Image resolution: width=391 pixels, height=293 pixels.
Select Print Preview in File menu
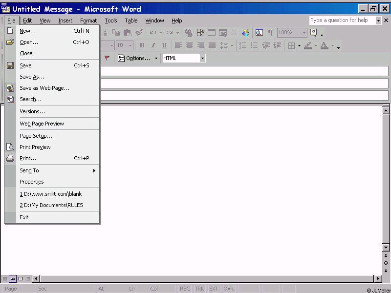pyautogui.click(x=35, y=147)
